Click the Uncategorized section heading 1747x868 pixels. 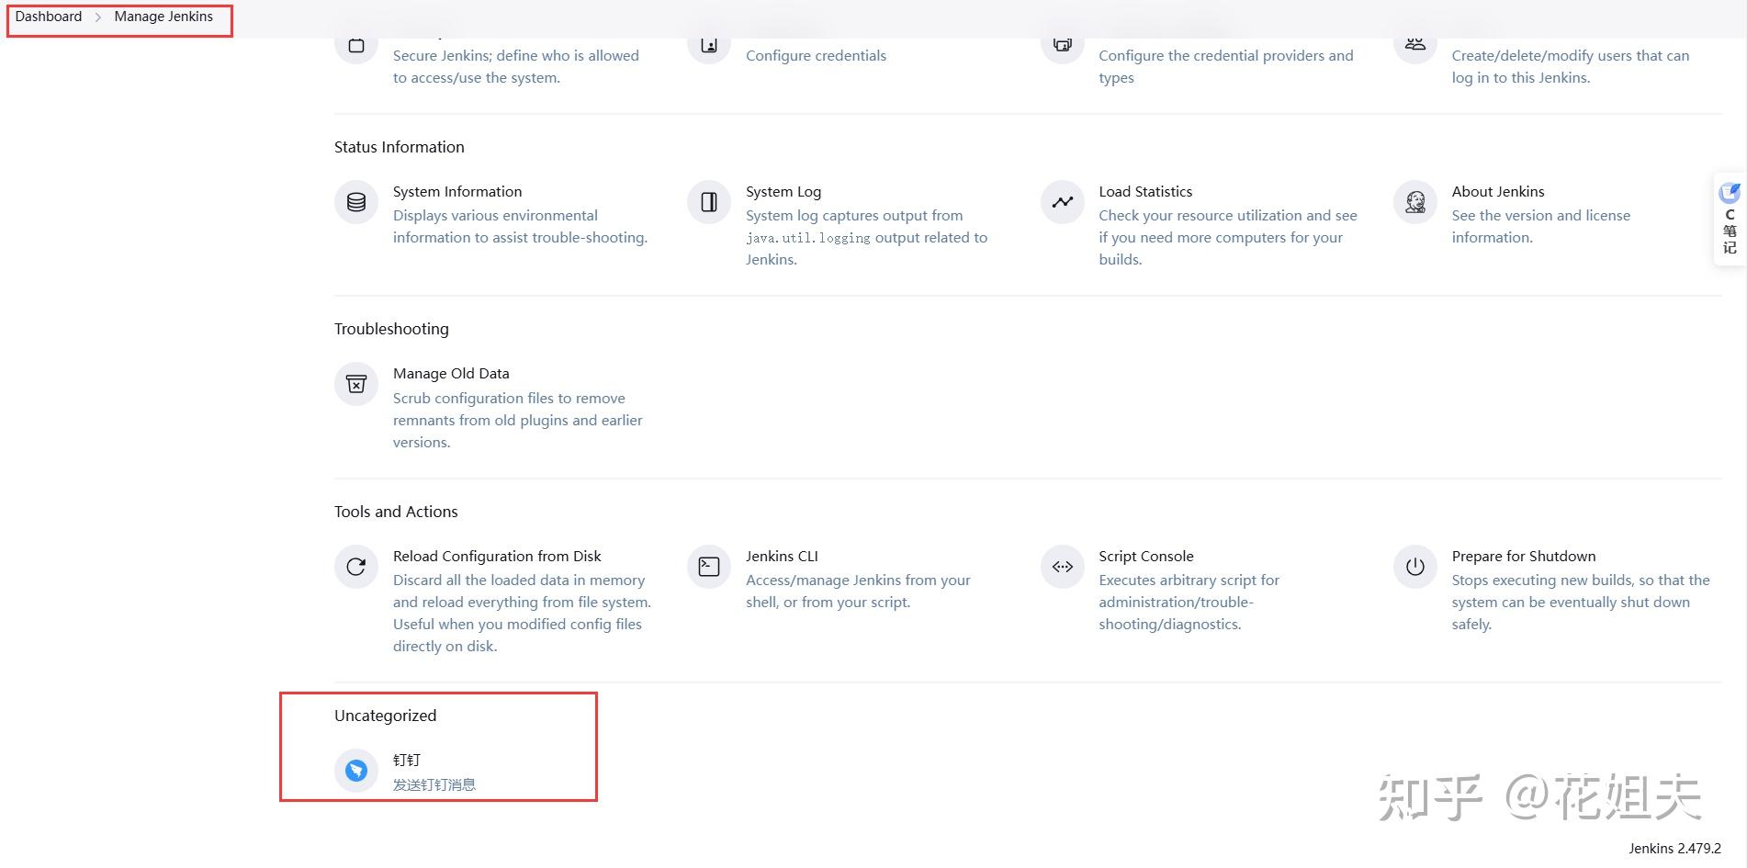point(385,716)
